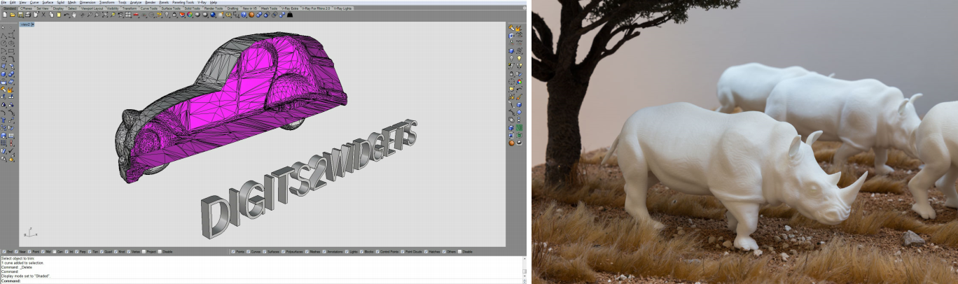This screenshot has width=958, height=284.
Task: Open the Paneling Tools menu
Action: click(183, 3)
